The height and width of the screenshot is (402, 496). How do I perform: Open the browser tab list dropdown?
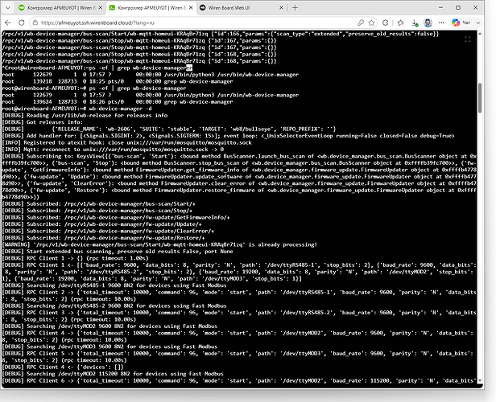tap(8, 7)
